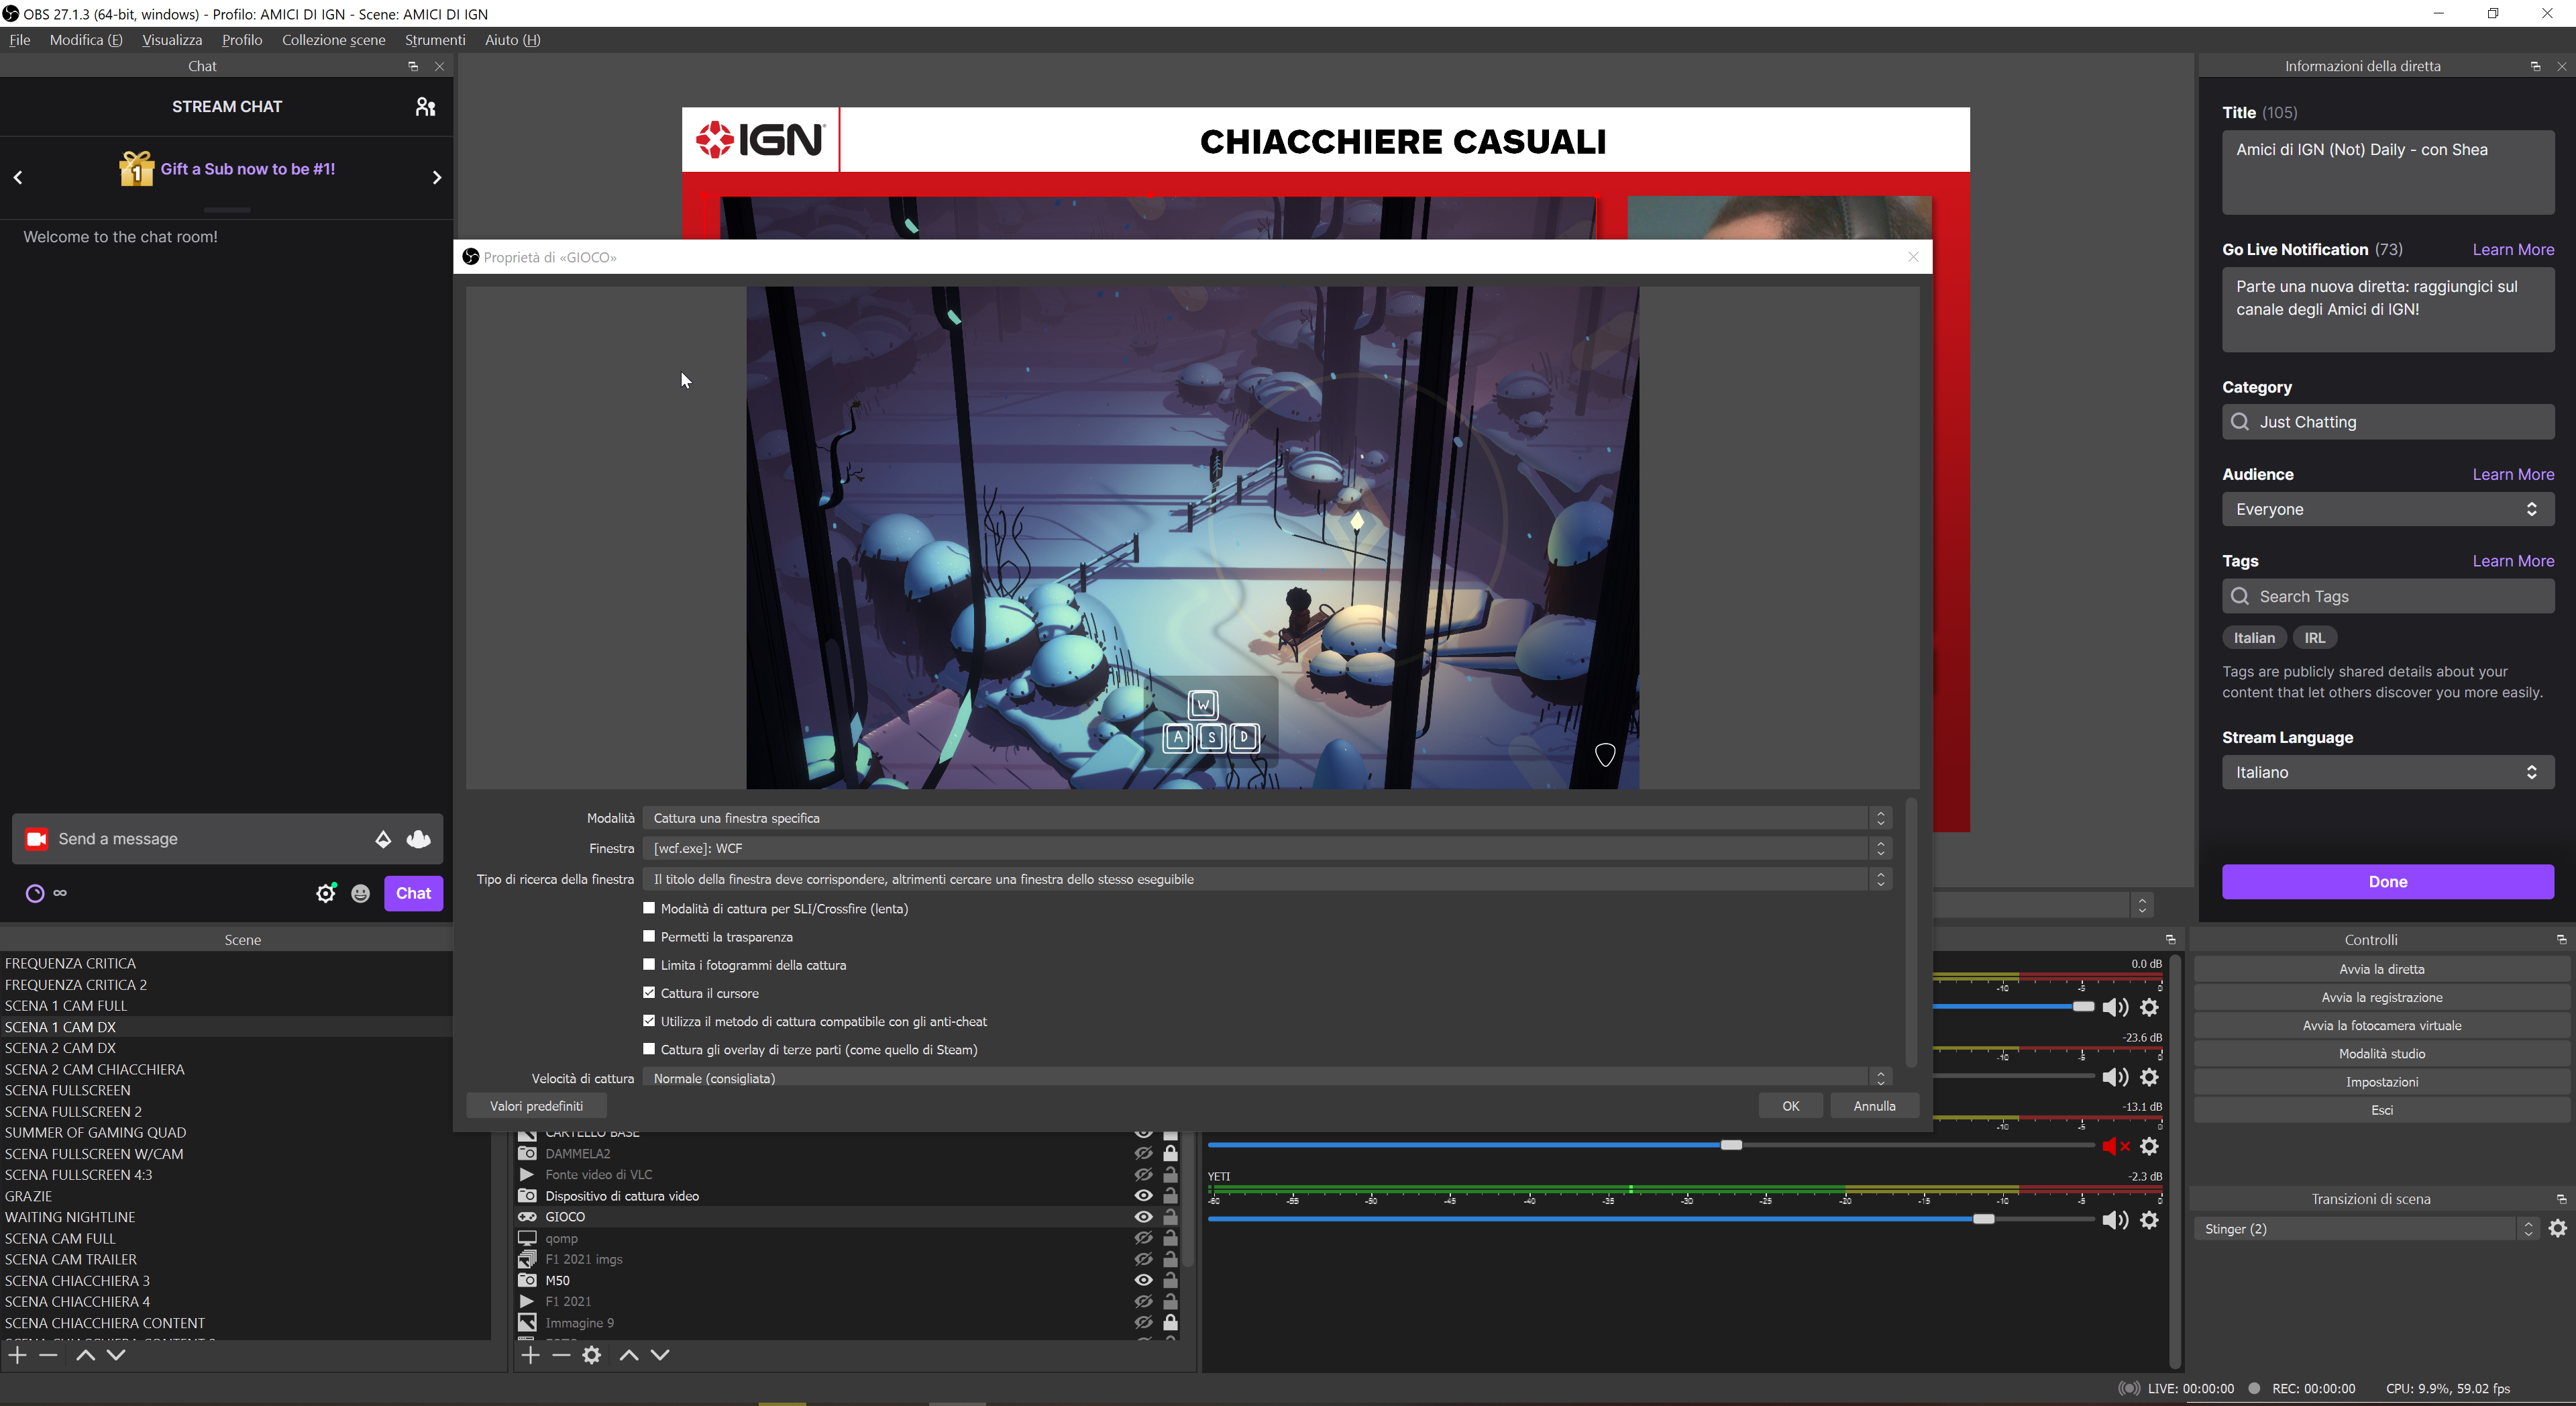Open the Modifica menu
This screenshot has width=2576, height=1406.
85,40
